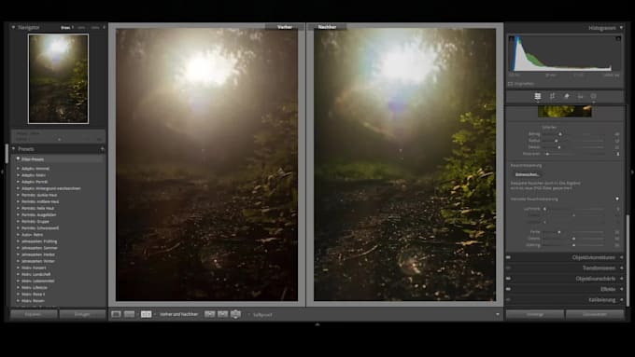Copy Before settings to After icon
This screenshot has height=357, width=635.
point(209,314)
